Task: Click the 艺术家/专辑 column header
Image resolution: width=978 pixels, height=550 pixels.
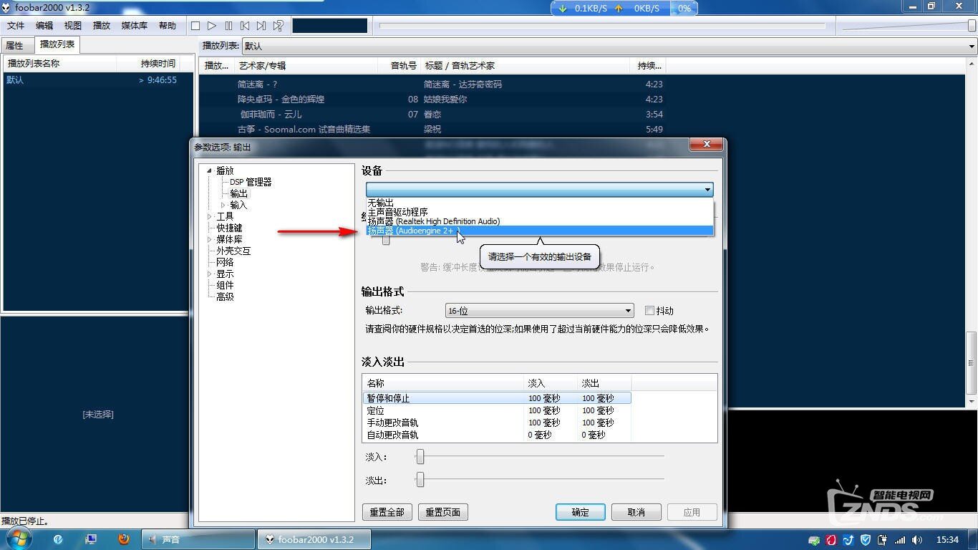Action: [x=306, y=65]
